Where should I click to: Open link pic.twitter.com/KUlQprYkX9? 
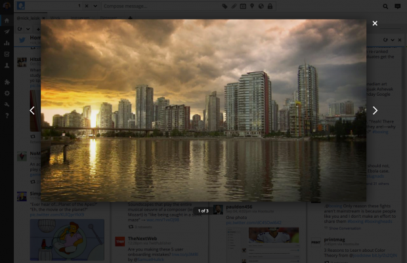[57, 214]
